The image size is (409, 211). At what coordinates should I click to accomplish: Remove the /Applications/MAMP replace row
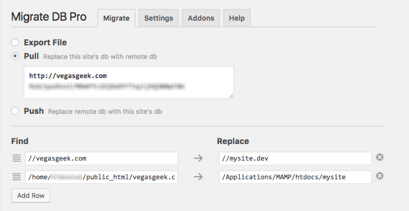380,176
